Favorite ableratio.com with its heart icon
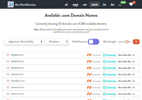 point(8,74)
